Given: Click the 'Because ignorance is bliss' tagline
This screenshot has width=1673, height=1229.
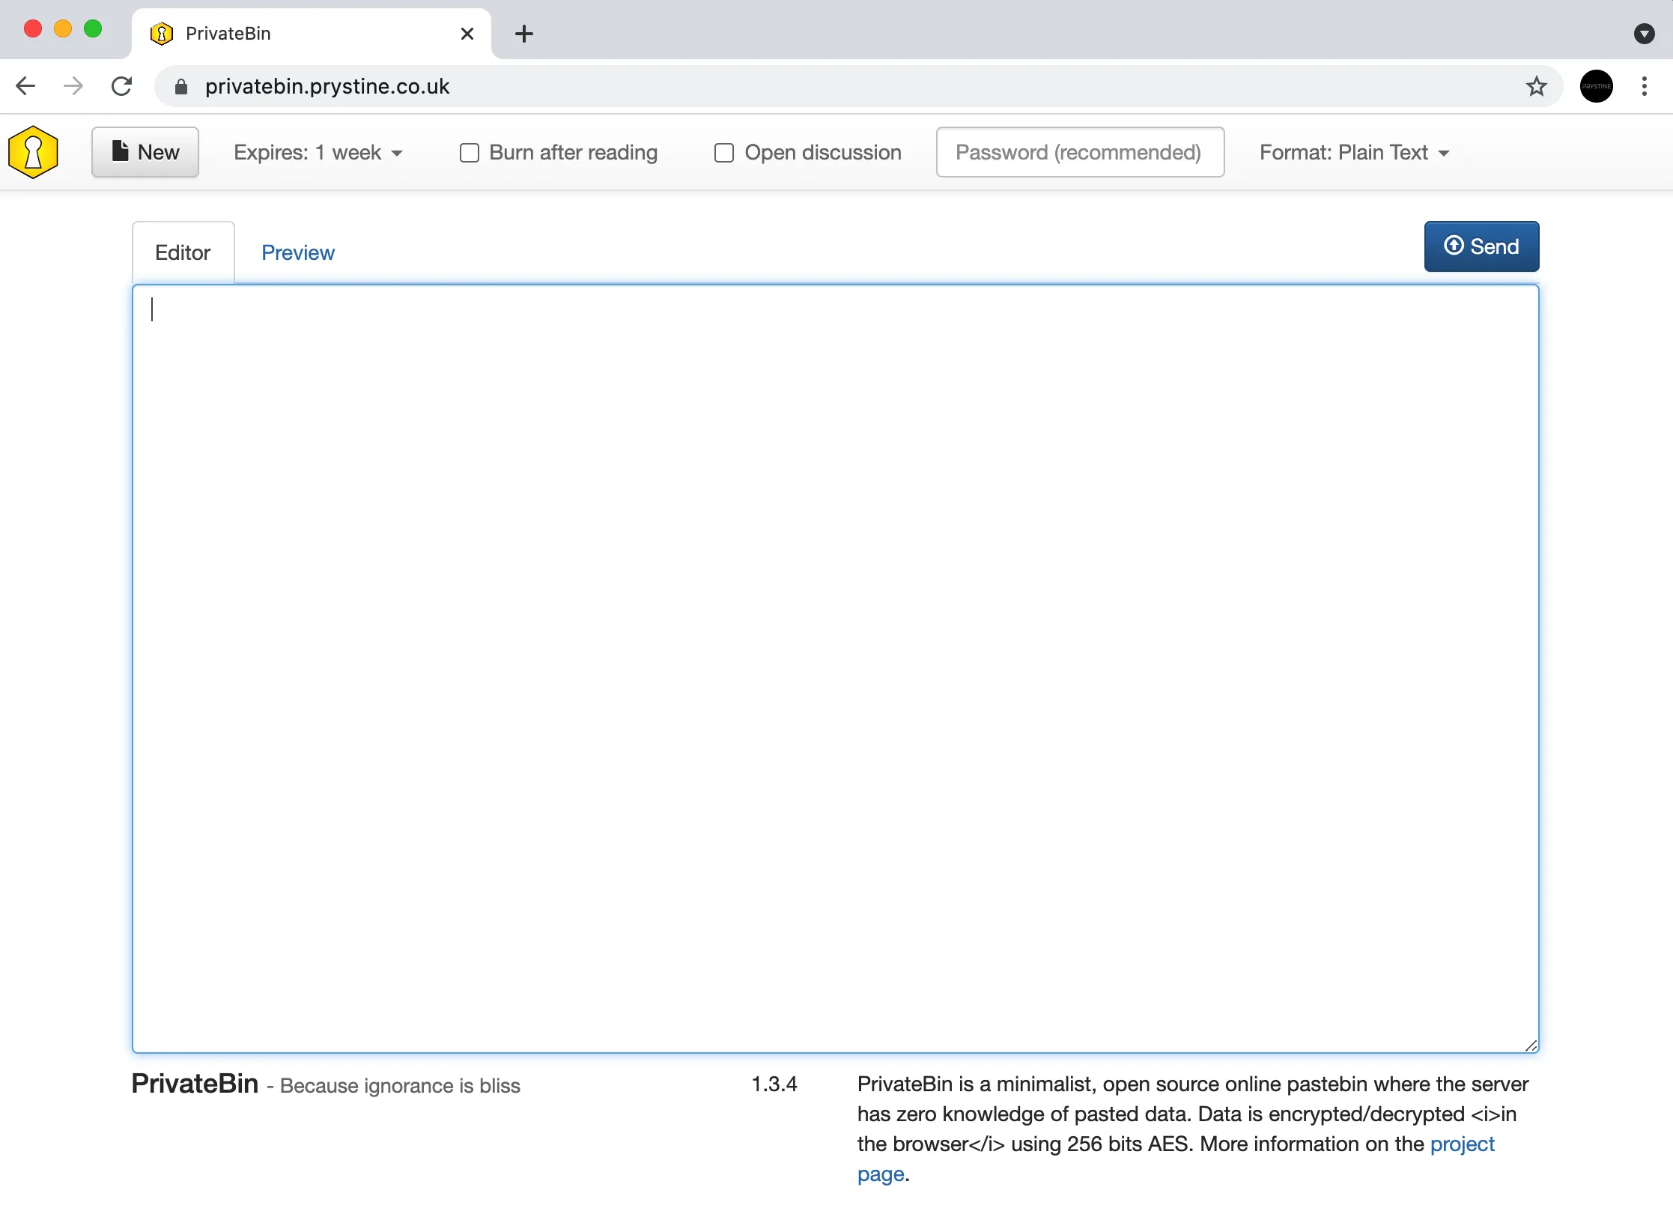Looking at the screenshot, I should pyautogui.click(x=400, y=1086).
